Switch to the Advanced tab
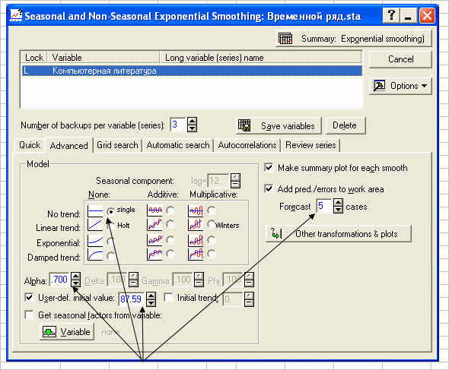 [68, 145]
